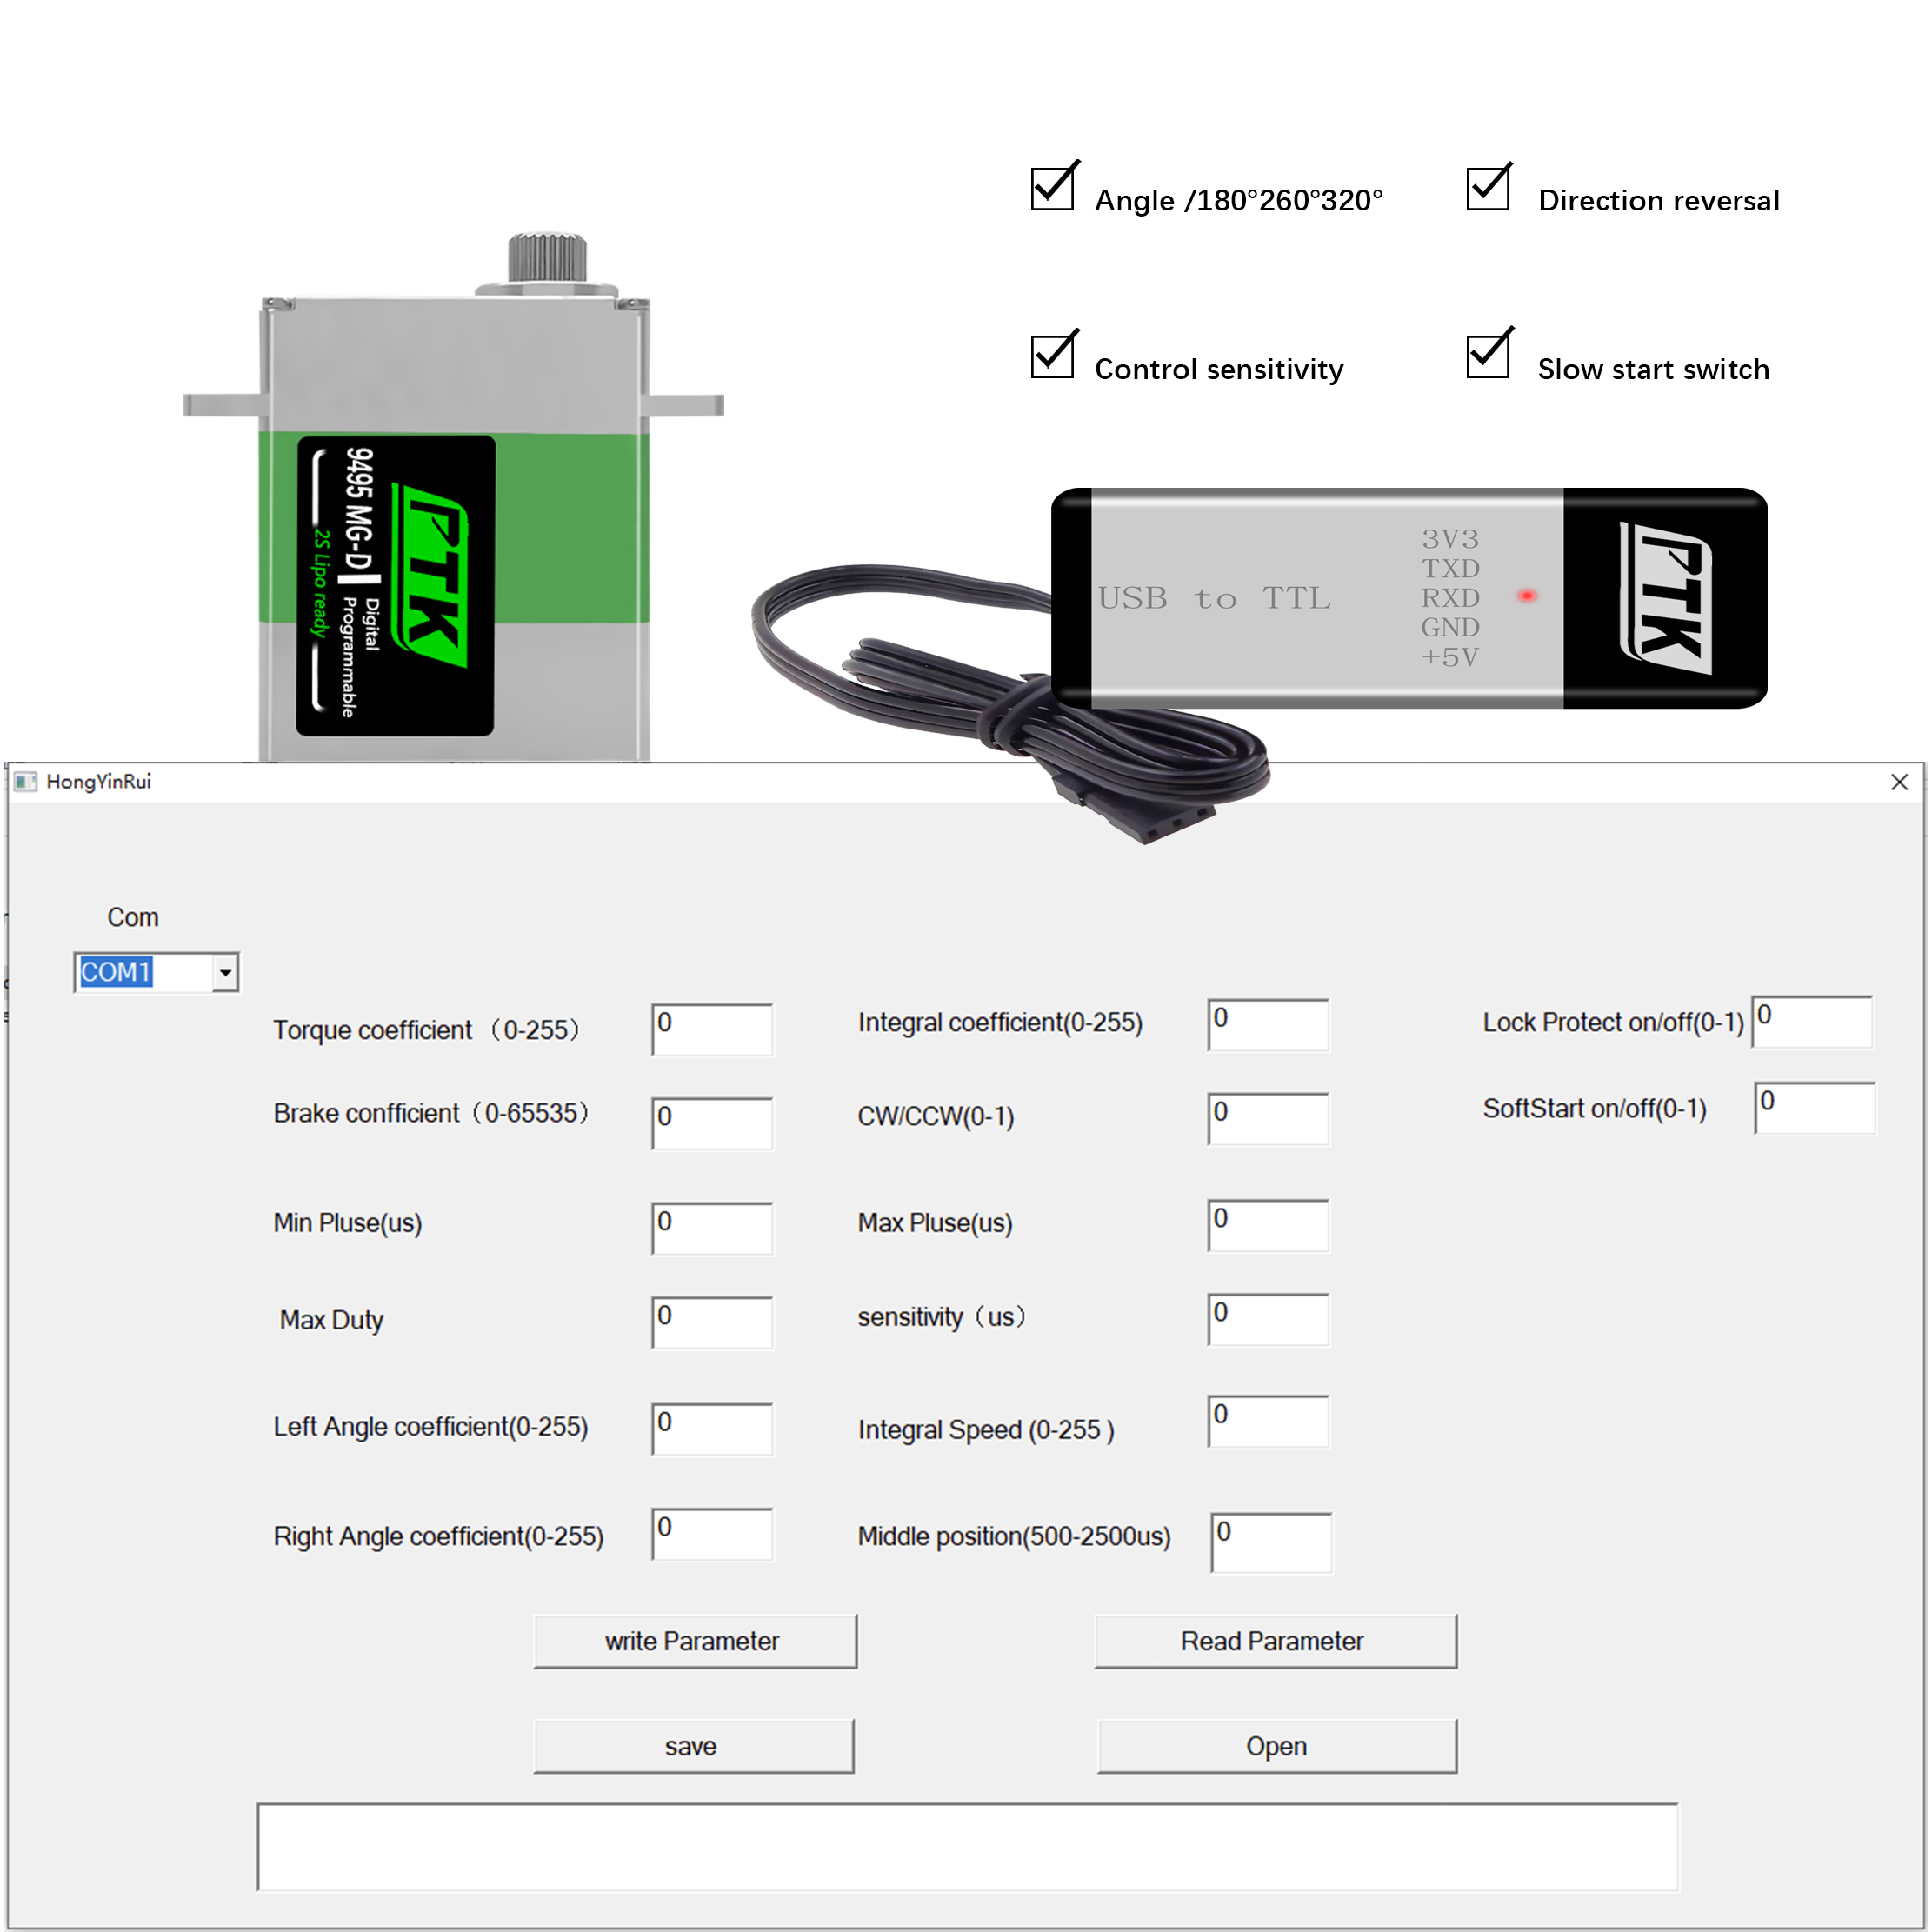Image resolution: width=1932 pixels, height=1932 pixels.
Task: Click the red LED on USB adapter
Action: point(1527,596)
